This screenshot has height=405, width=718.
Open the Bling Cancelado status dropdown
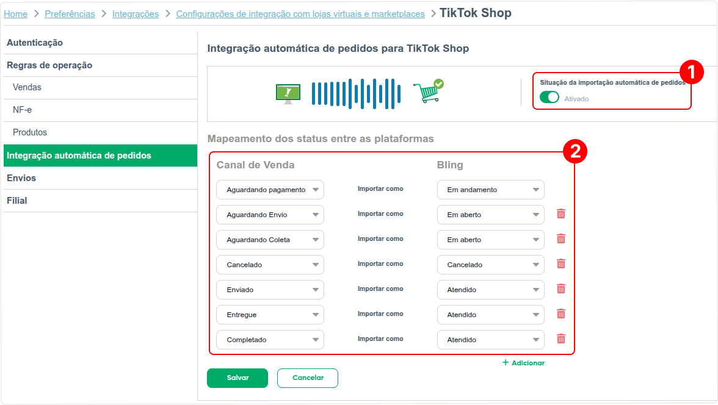click(x=491, y=265)
